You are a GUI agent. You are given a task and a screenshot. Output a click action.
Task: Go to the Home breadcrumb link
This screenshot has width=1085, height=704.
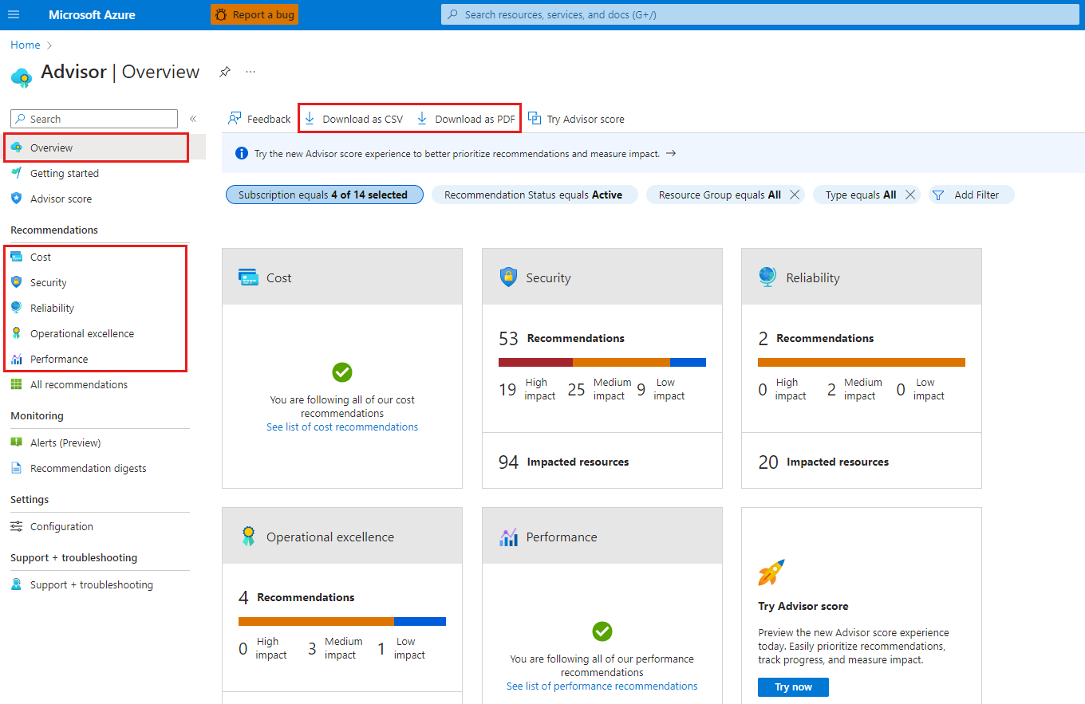[26, 45]
